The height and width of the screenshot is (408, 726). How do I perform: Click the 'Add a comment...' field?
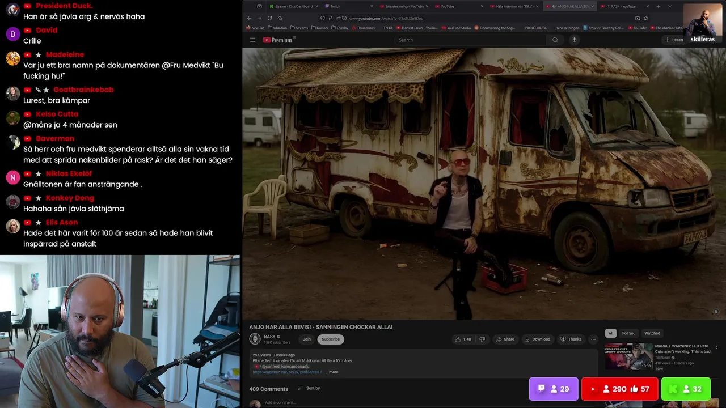(280, 403)
